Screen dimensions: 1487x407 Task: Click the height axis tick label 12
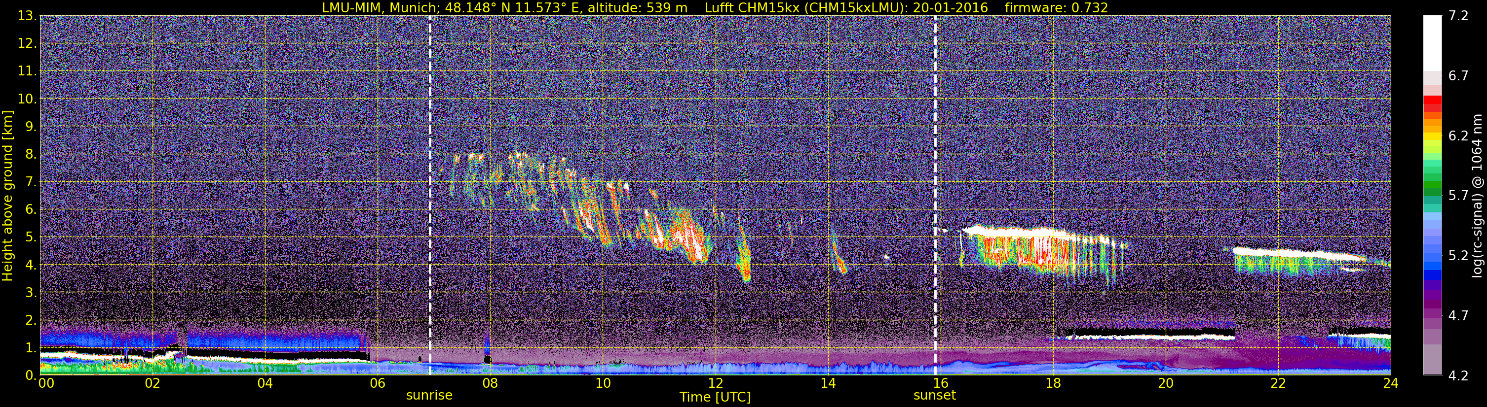pos(27,44)
